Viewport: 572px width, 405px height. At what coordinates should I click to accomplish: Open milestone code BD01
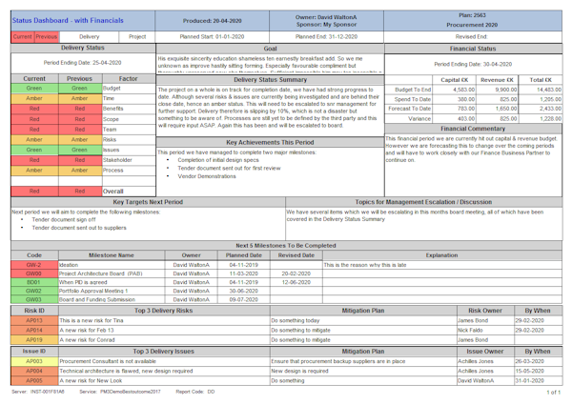[x=33, y=282]
